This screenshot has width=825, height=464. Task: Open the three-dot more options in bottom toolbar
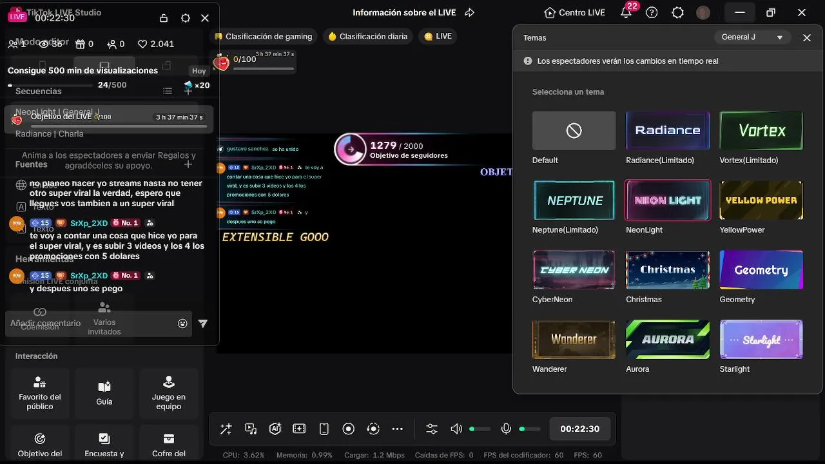point(397,429)
